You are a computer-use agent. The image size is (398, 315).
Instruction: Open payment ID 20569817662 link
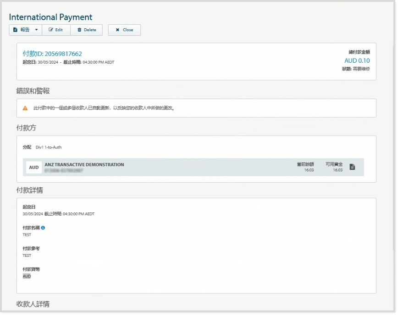point(52,54)
